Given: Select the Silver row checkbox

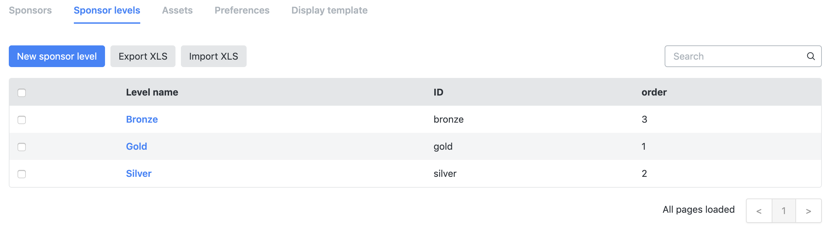Looking at the screenshot, I should (22, 174).
